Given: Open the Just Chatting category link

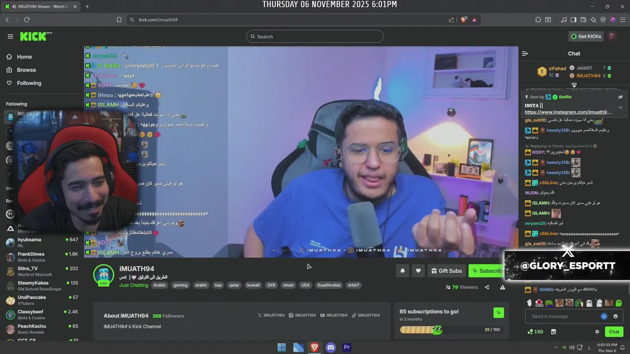Looking at the screenshot, I should pyautogui.click(x=133, y=285).
